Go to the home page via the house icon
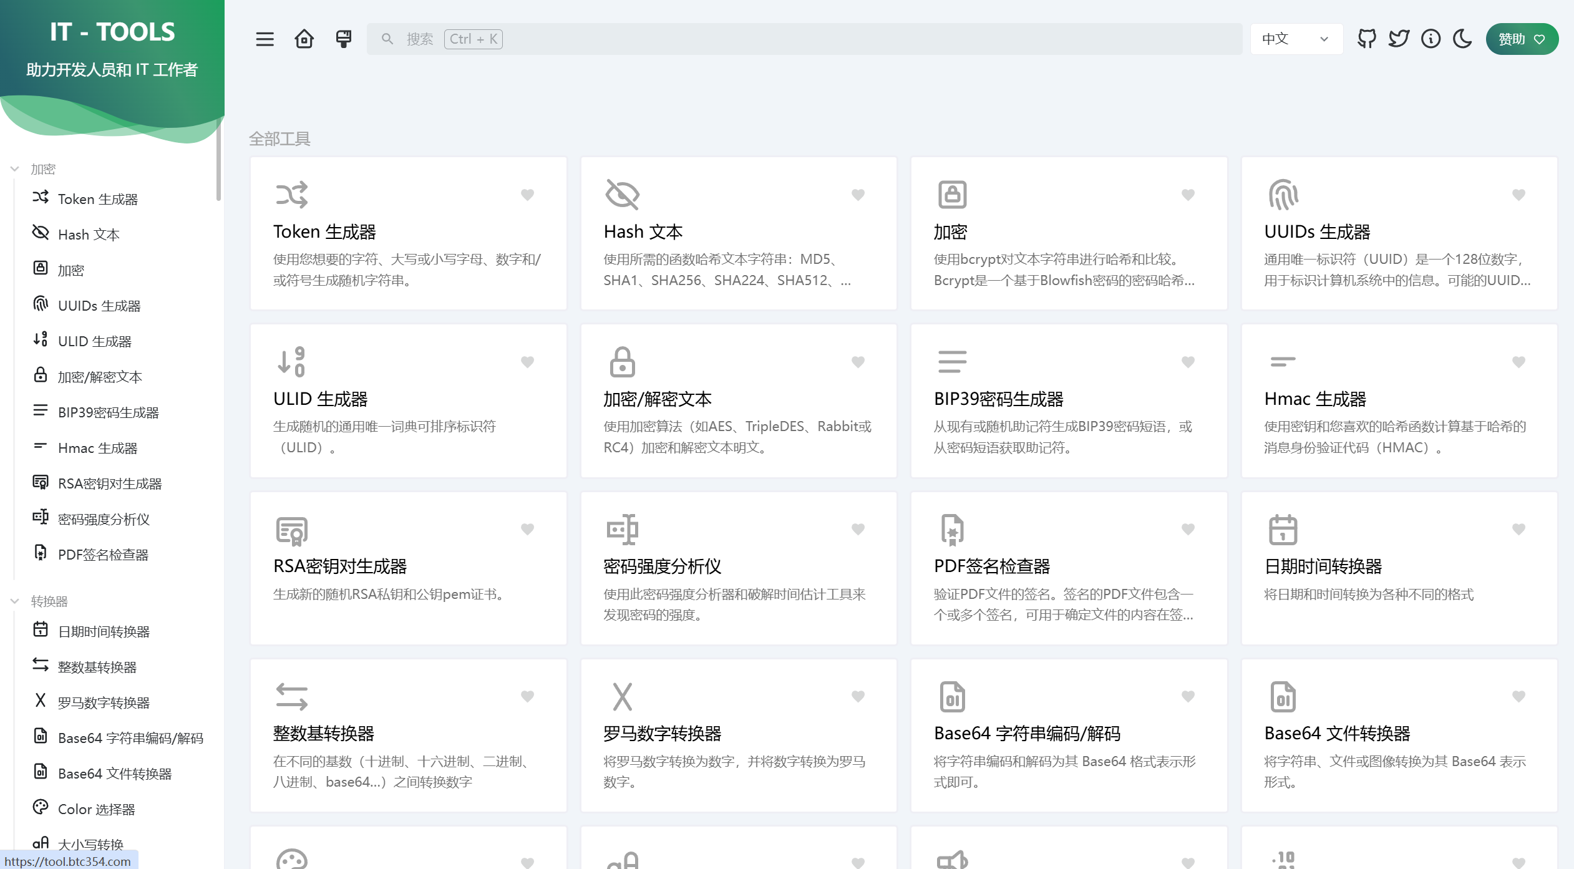 point(304,39)
